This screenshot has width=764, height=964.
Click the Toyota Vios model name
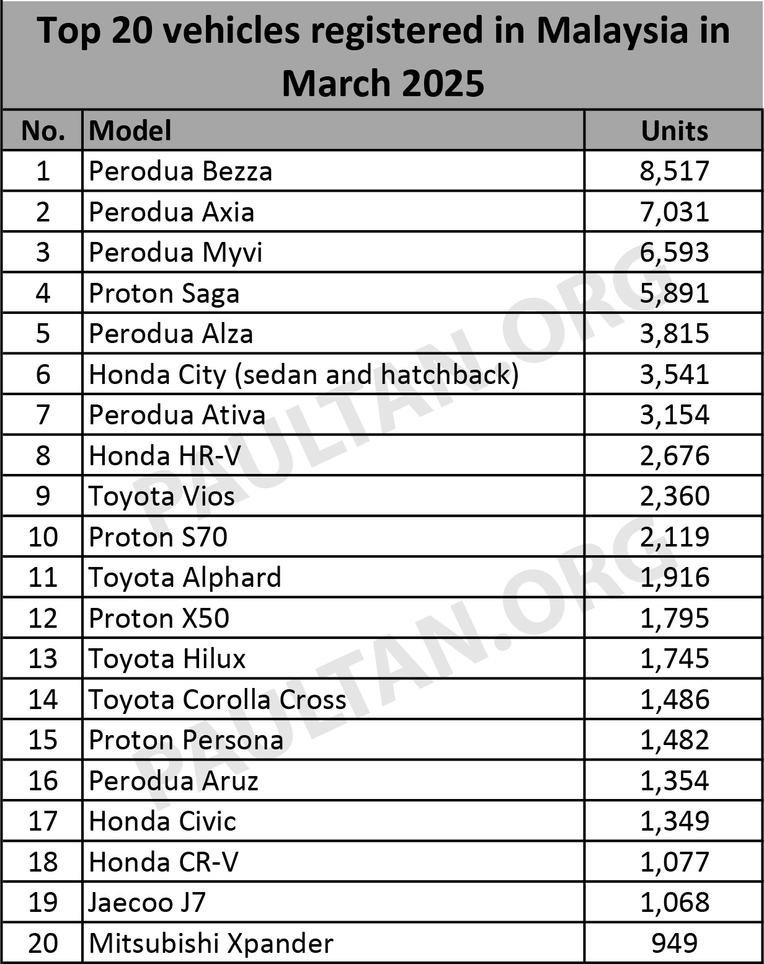pos(162,496)
